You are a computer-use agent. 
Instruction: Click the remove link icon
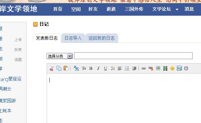click(x=151, y=69)
